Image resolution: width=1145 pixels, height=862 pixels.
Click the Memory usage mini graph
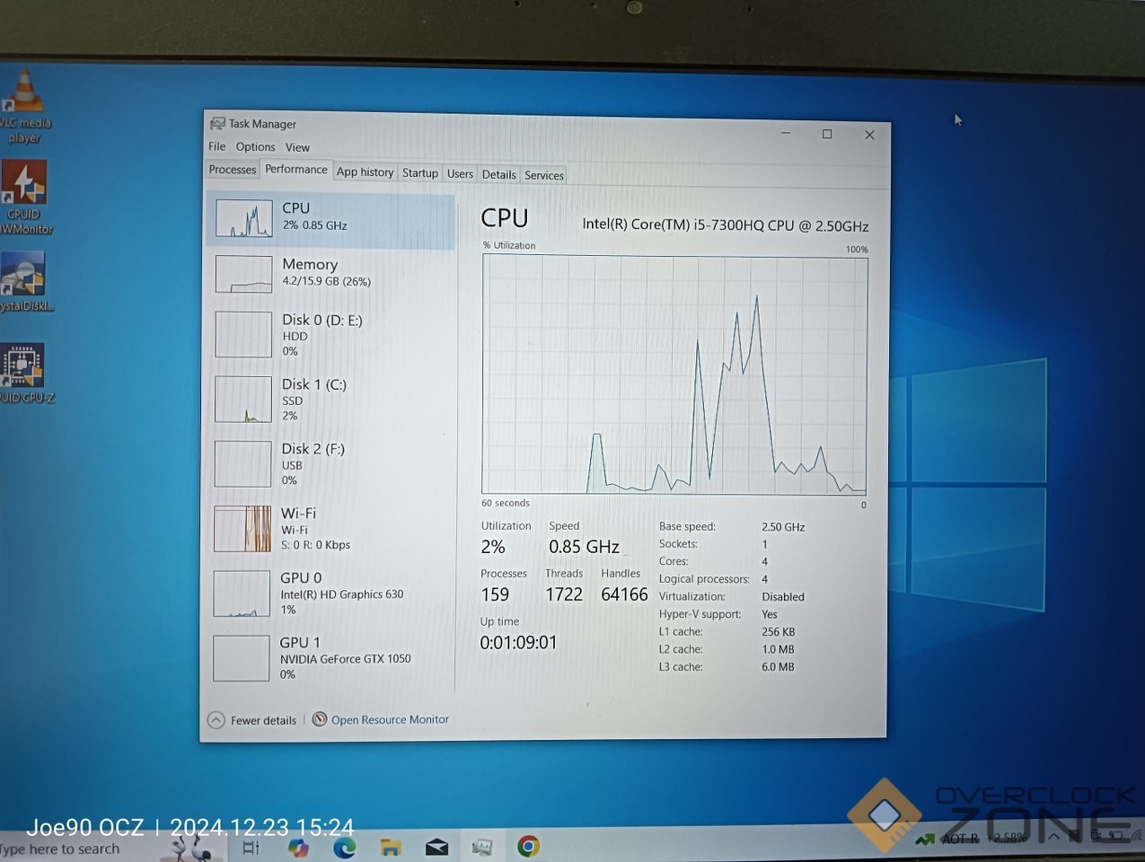[243, 274]
